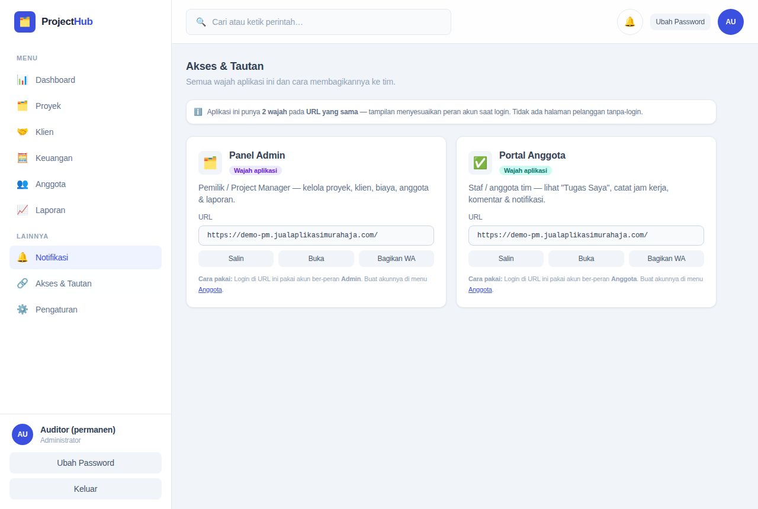758x509 pixels.
Task: Click the Auditor (permanen) user name
Action: coord(78,430)
